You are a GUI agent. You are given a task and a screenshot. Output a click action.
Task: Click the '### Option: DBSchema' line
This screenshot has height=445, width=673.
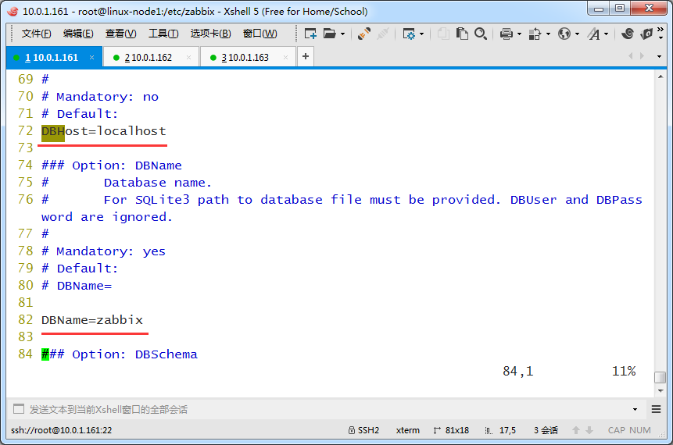[120, 354]
